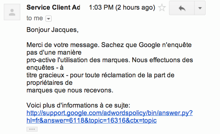The width and height of the screenshot is (220, 134).
Task: Open the support.google.com adwordspolicy link
Action: tap(109, 113)
